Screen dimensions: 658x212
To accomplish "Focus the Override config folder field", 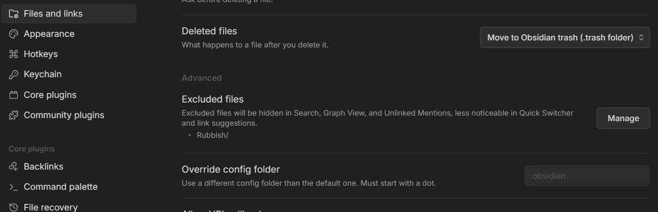I will coord(586,176).
